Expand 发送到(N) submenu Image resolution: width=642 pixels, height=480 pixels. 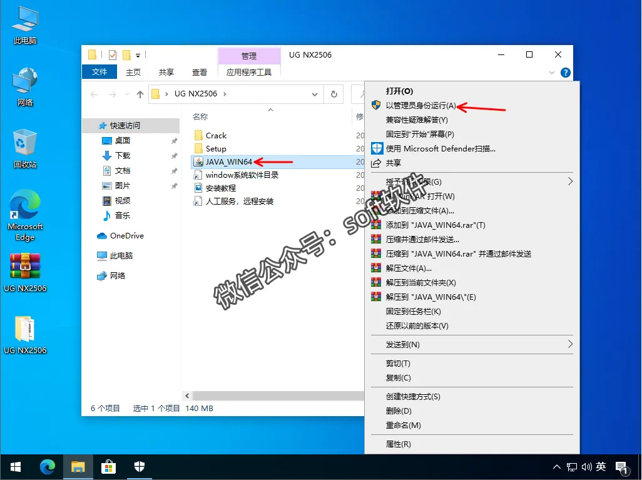472,344
